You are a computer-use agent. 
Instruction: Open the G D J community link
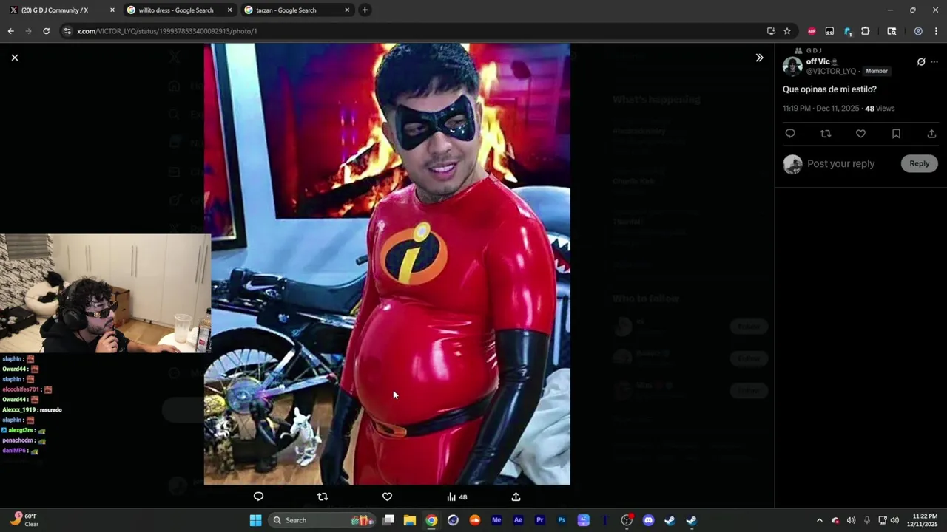[x=814, y=50]
